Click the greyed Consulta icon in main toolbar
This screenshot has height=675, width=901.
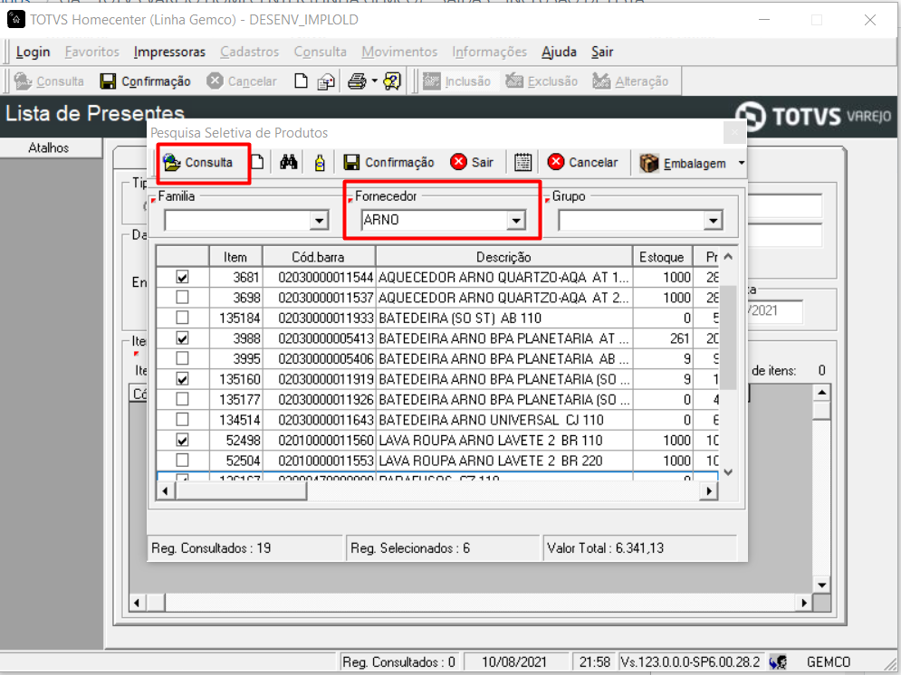(x=23, y=81)
